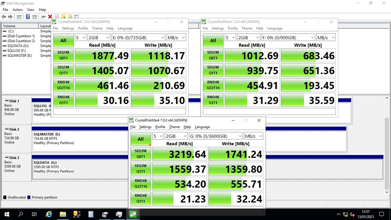Click the Windows Start button
Image resolution: width=391 pixels, height=220 pixels.
(x=7, y=214)
